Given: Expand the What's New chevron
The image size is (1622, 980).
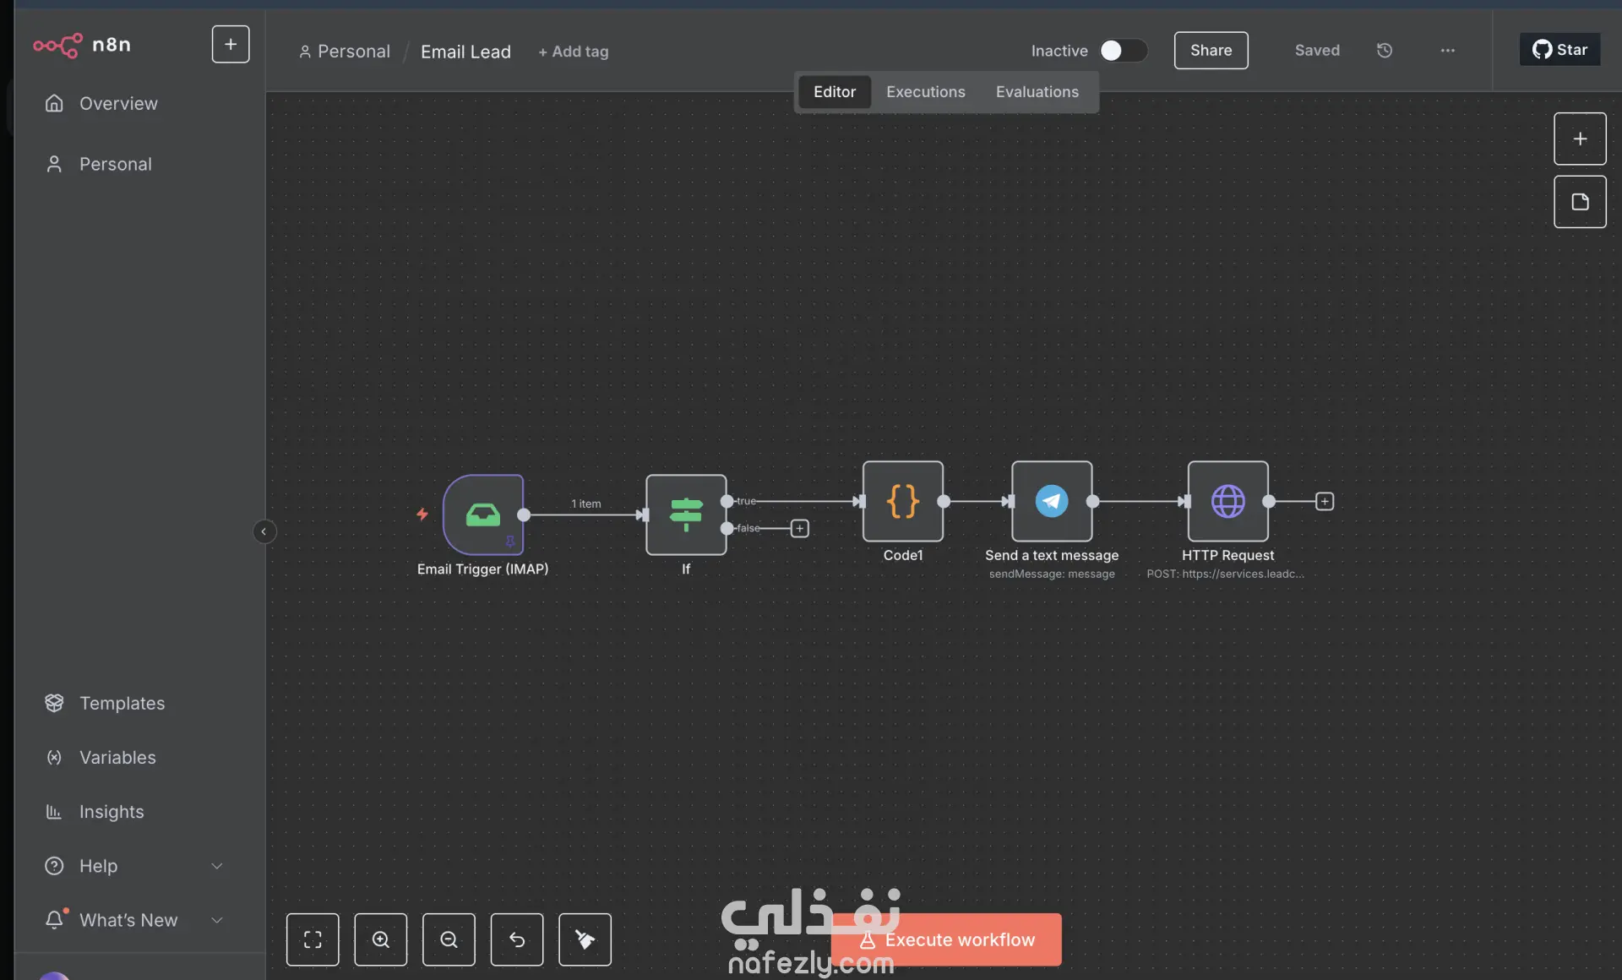Looking at the screenshot, I should pos(217,920).
